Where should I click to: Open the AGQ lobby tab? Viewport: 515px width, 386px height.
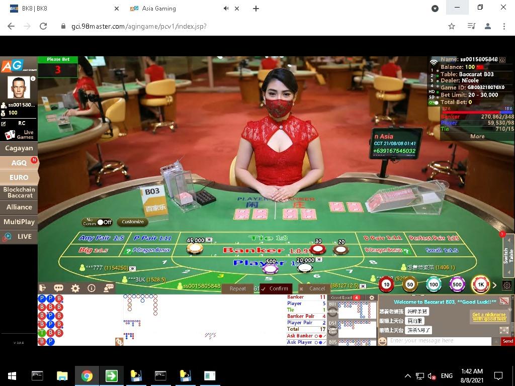[19, 163]
